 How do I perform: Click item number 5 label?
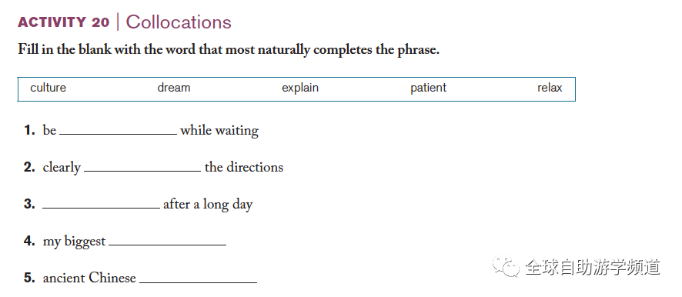point(29,278)
